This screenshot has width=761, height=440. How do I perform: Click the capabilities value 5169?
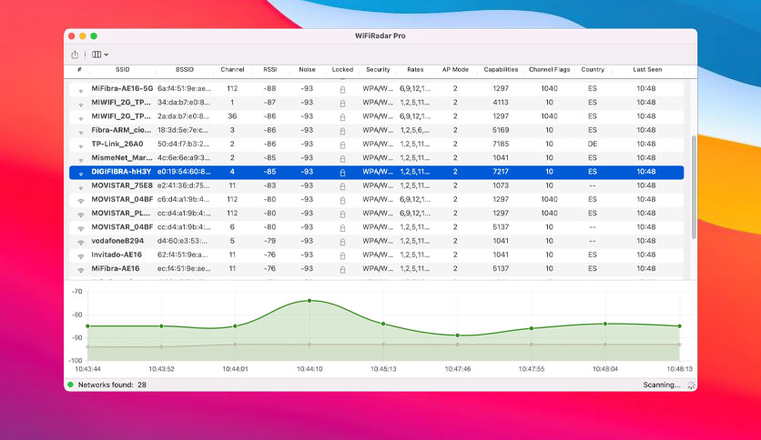pos(501,130)
